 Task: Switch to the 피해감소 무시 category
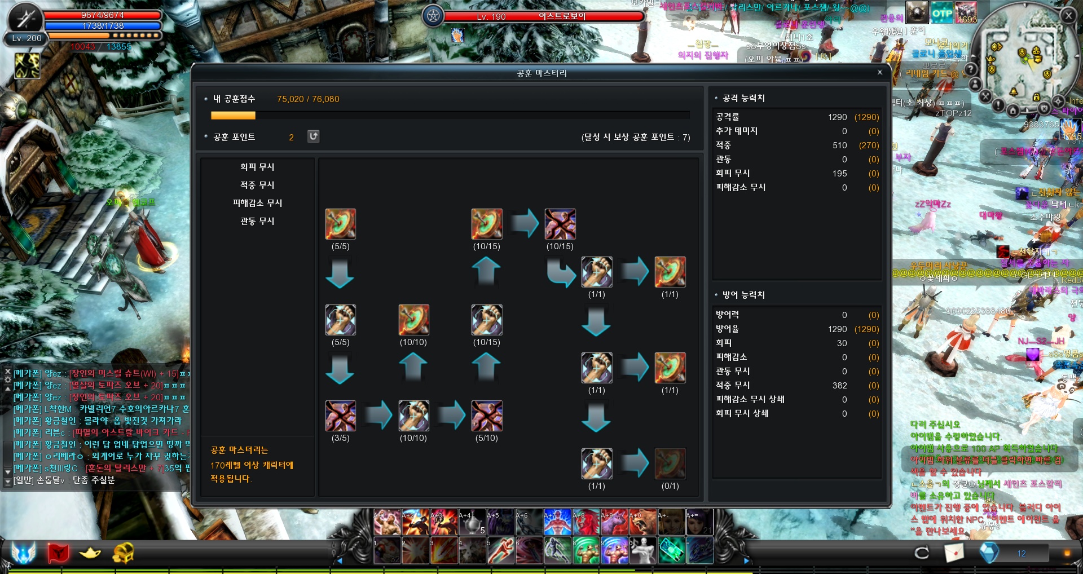257,203
